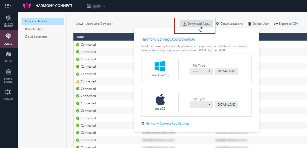307x148 pixels.
Task: Click the tenant building icon in header
Action: click(89, 6)
